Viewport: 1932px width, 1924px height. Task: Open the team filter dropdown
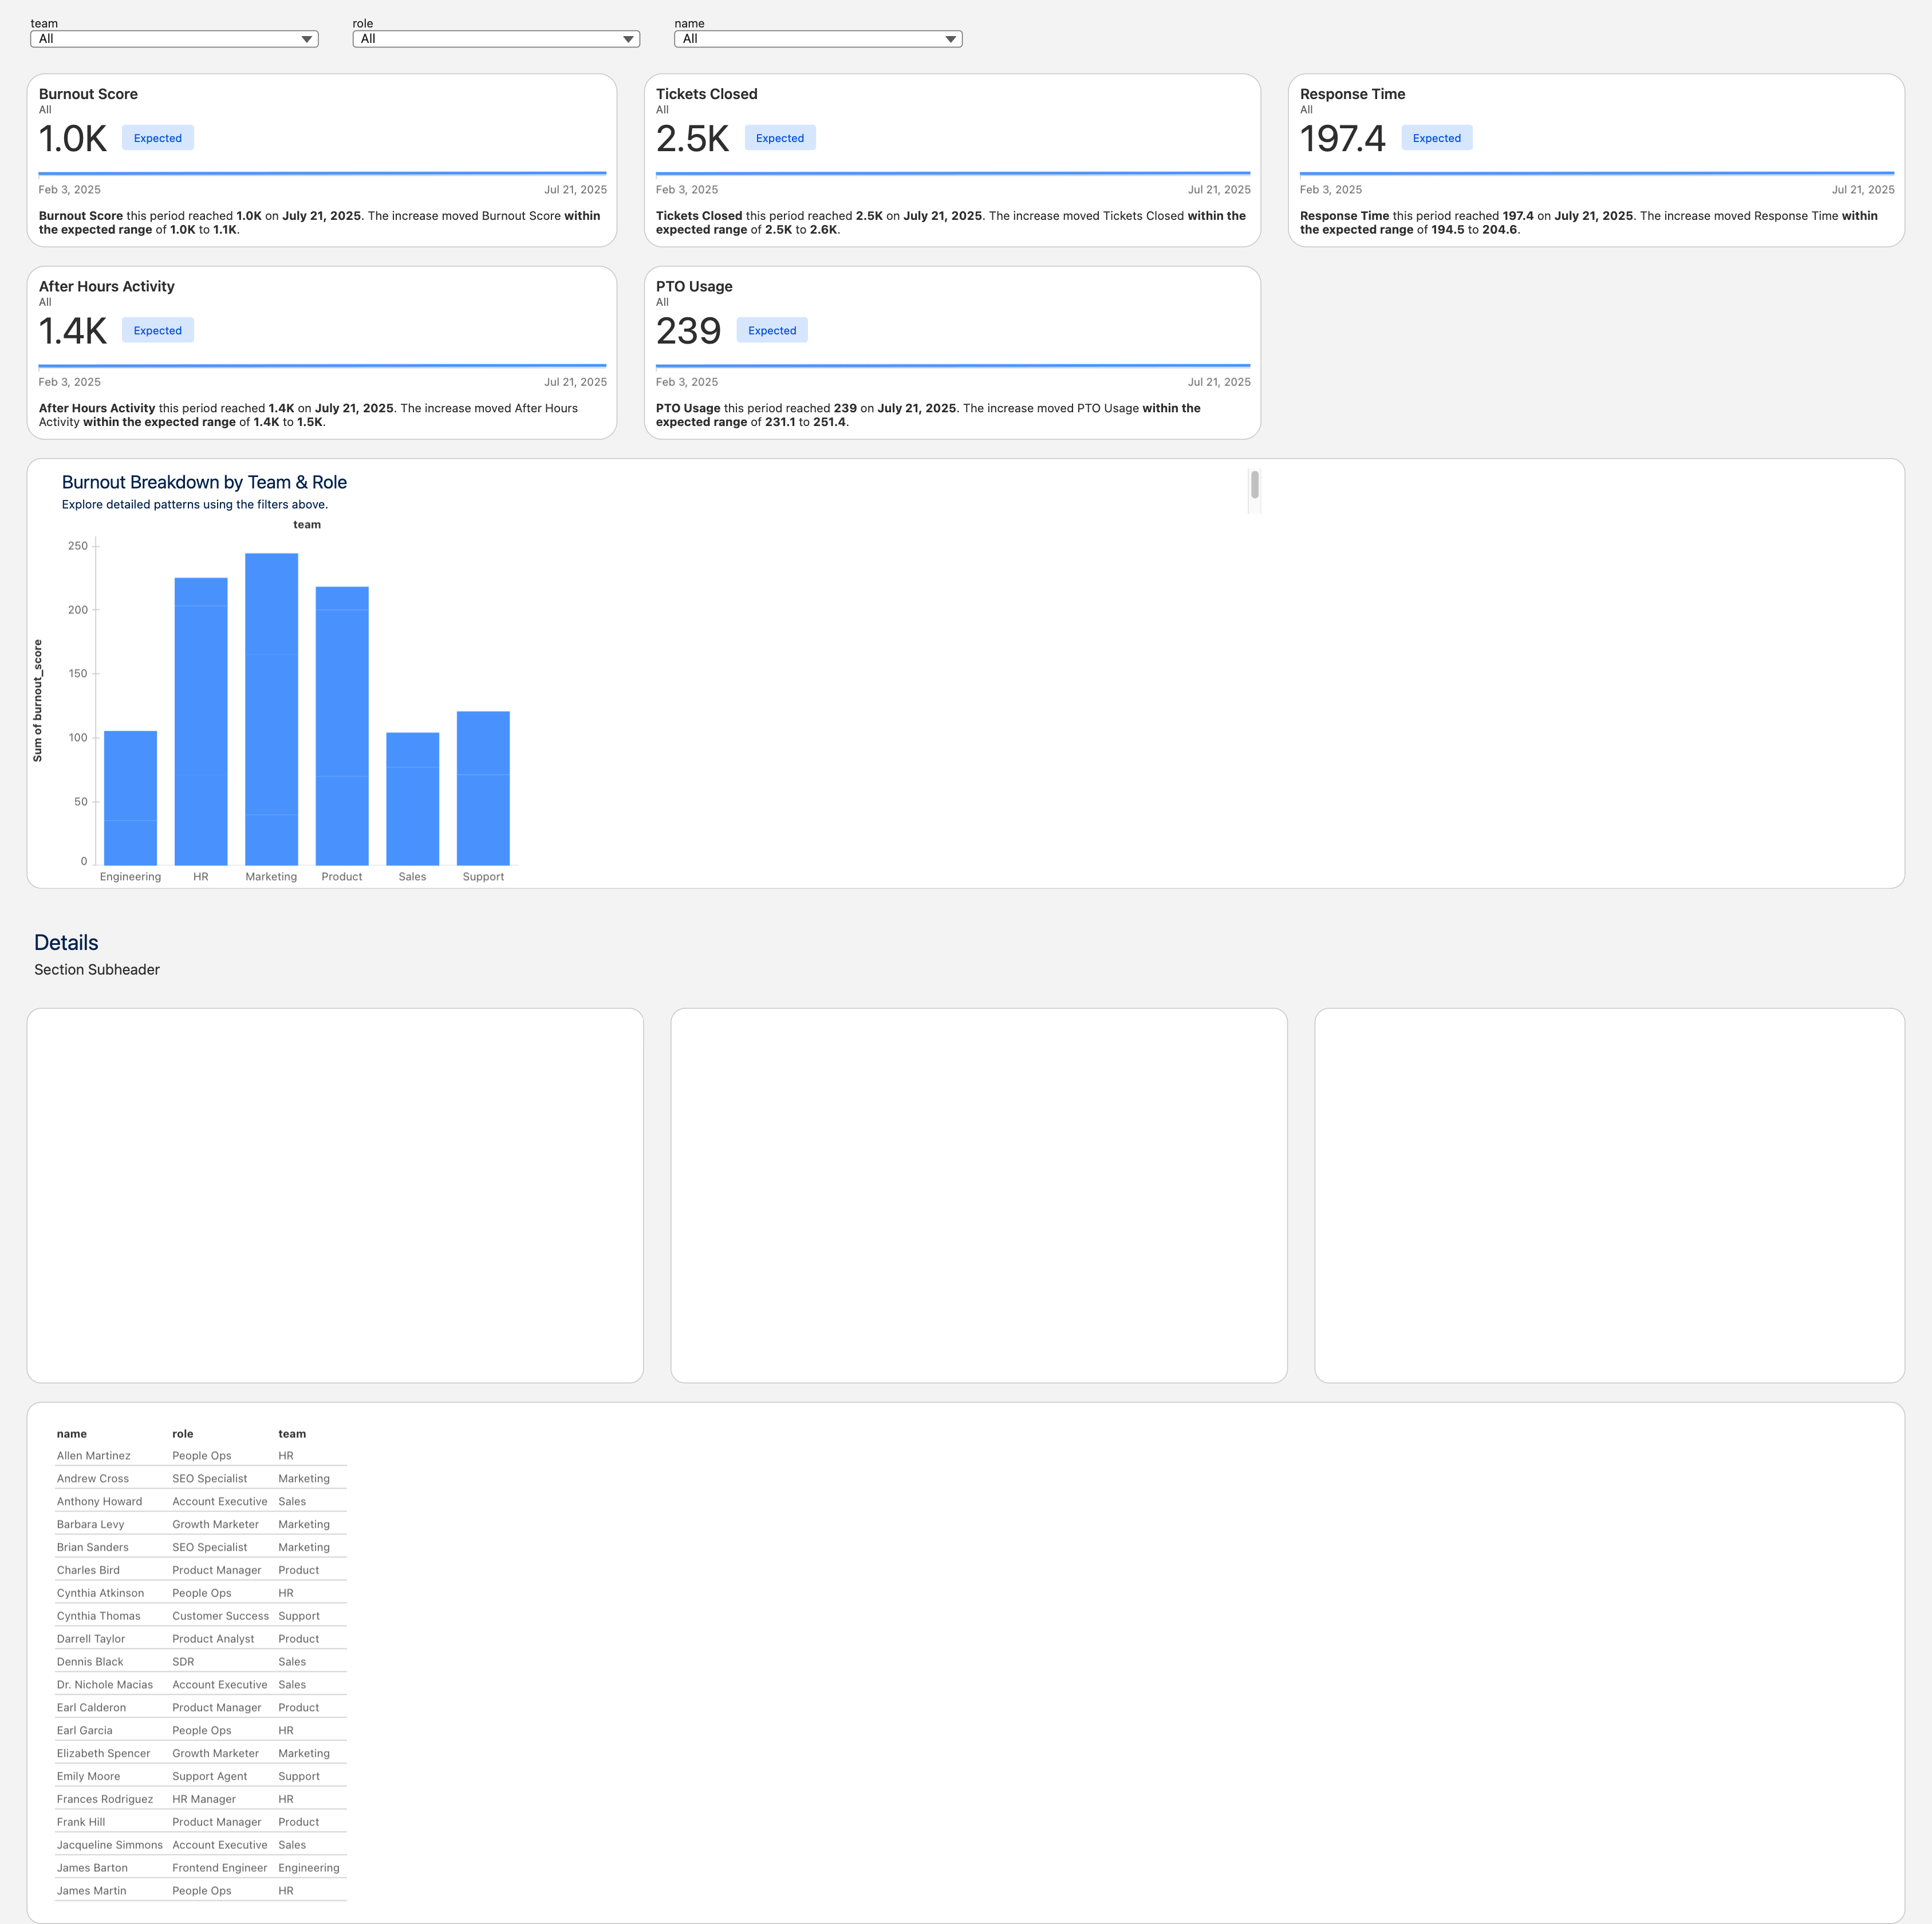click(x=174, y=39)
